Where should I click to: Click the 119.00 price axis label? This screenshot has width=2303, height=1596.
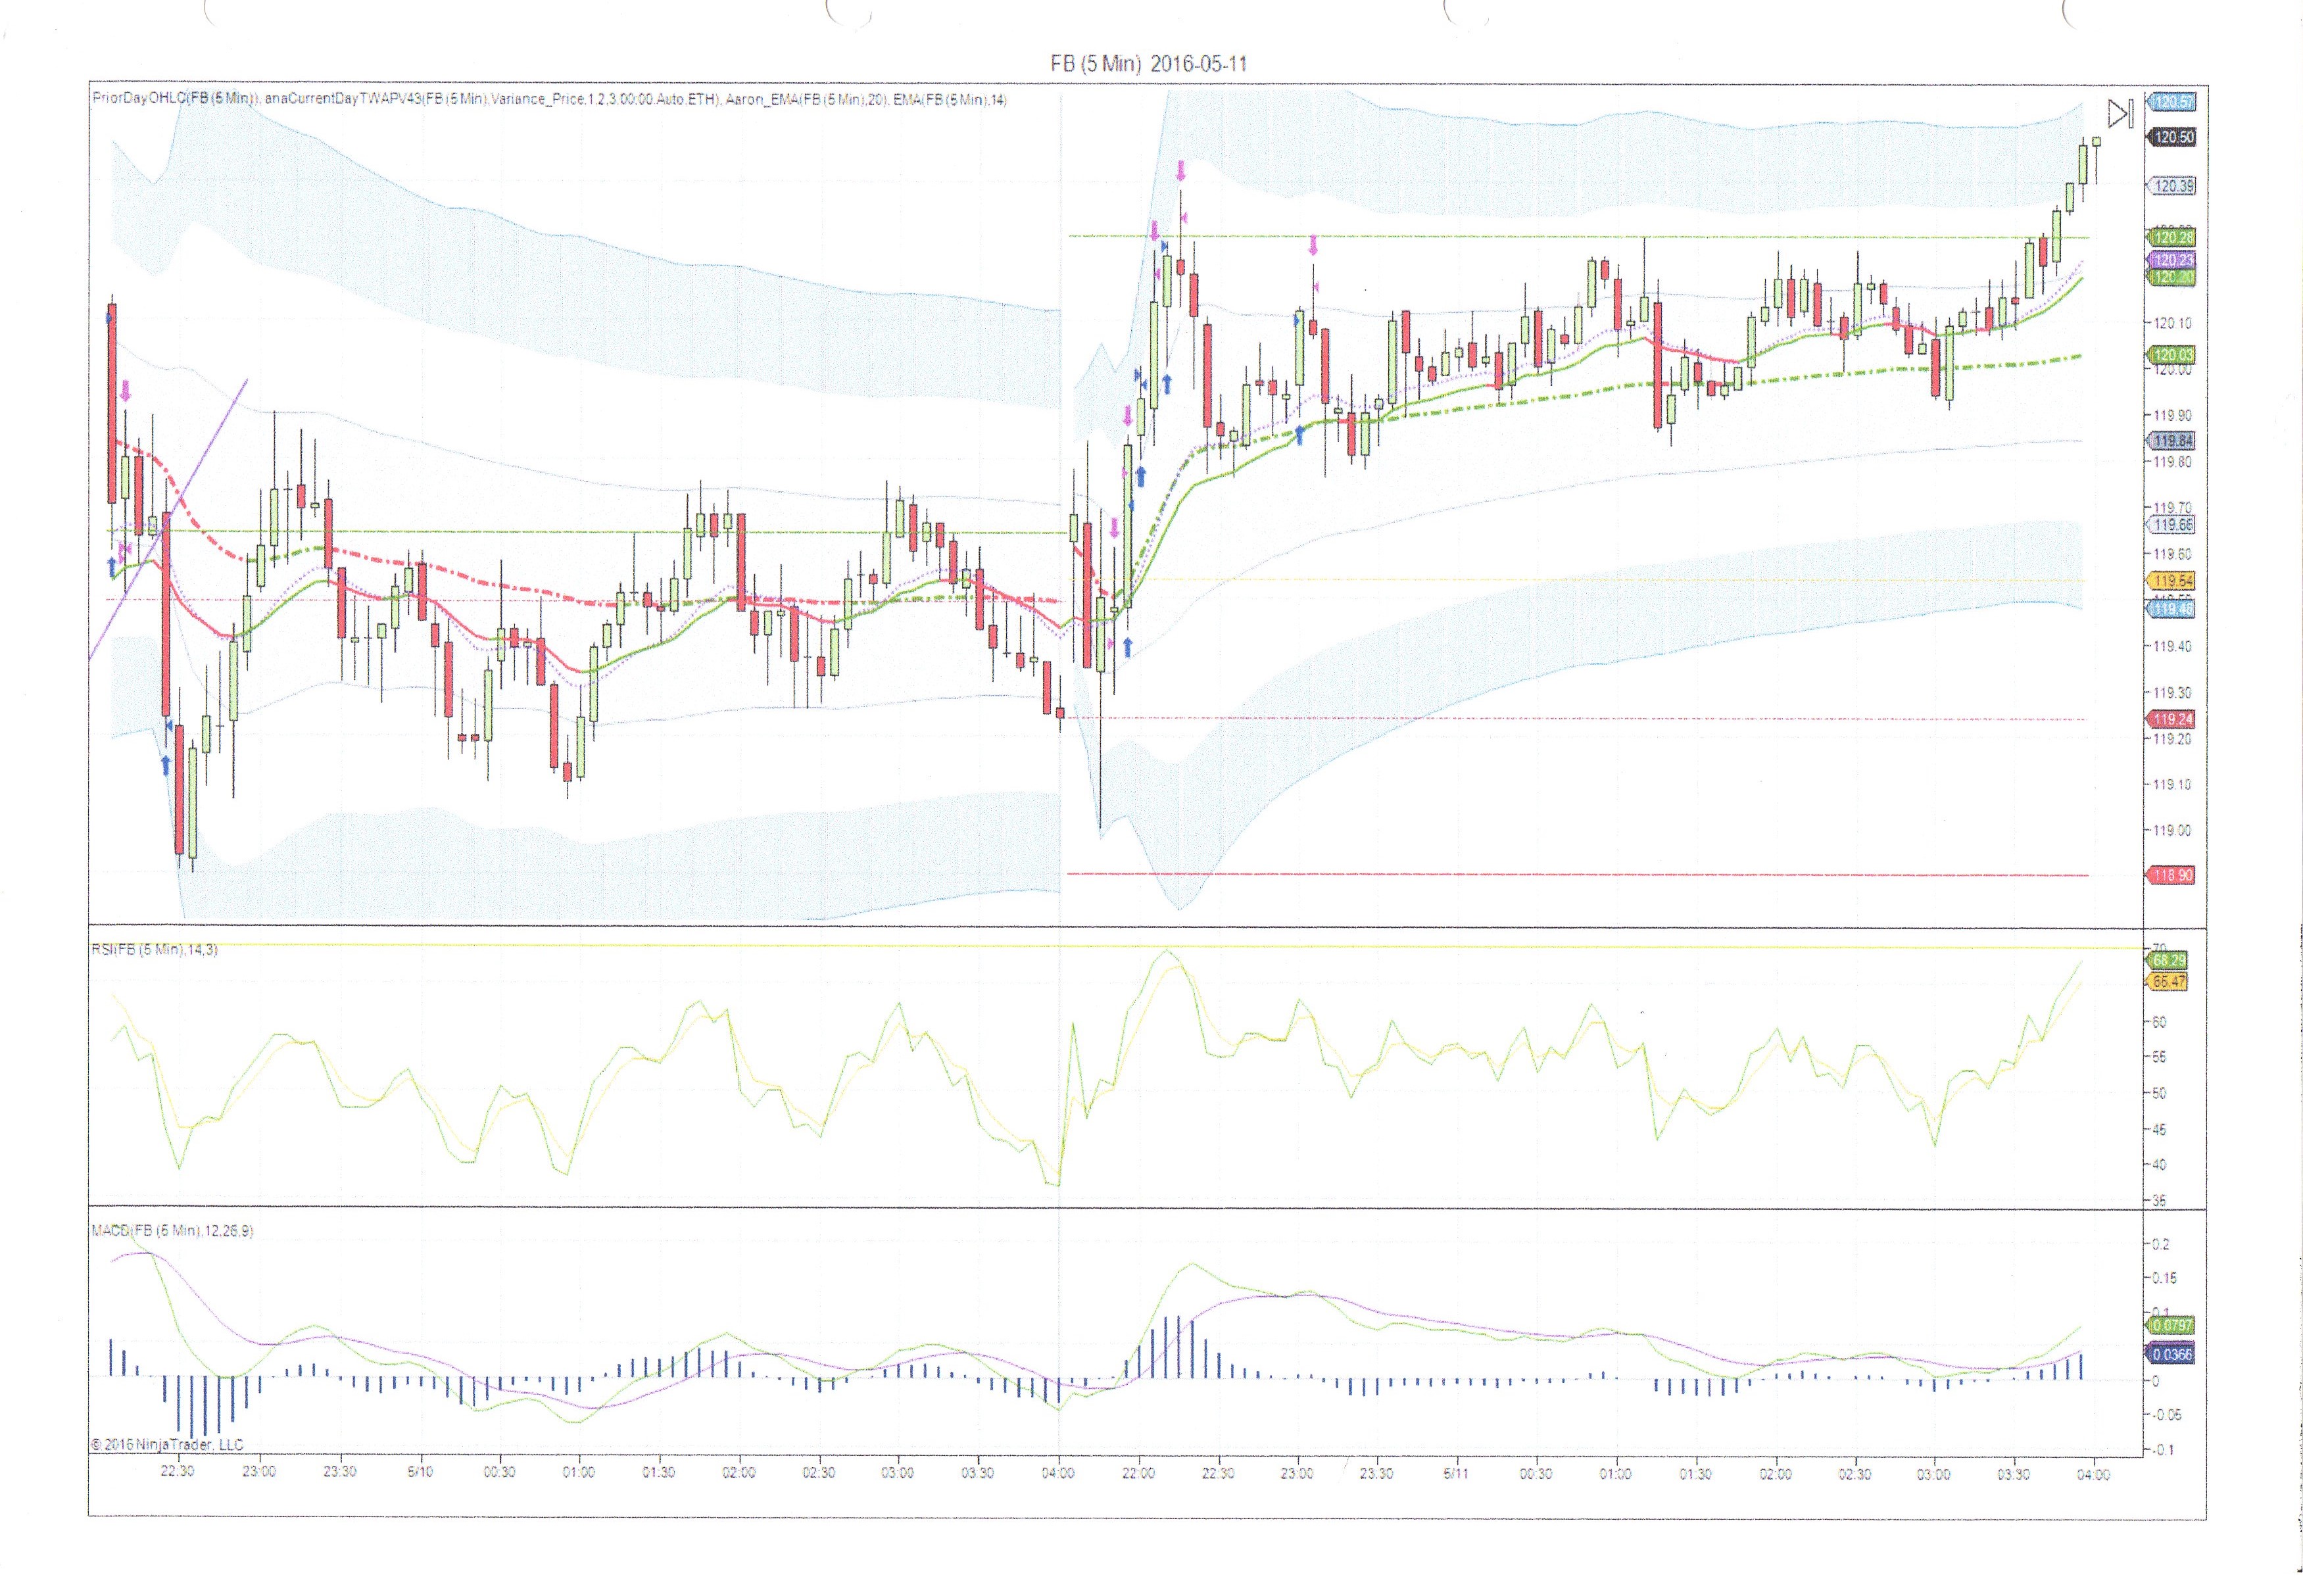[2173, 831]
